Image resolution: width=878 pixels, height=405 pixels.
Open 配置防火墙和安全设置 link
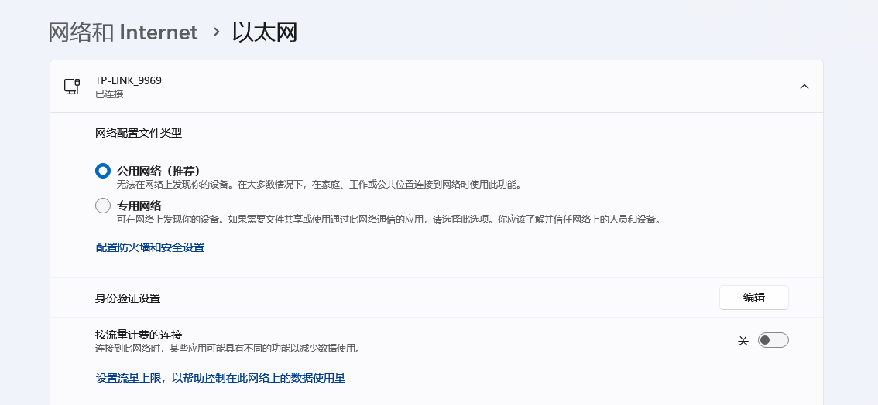click(149, 247)
